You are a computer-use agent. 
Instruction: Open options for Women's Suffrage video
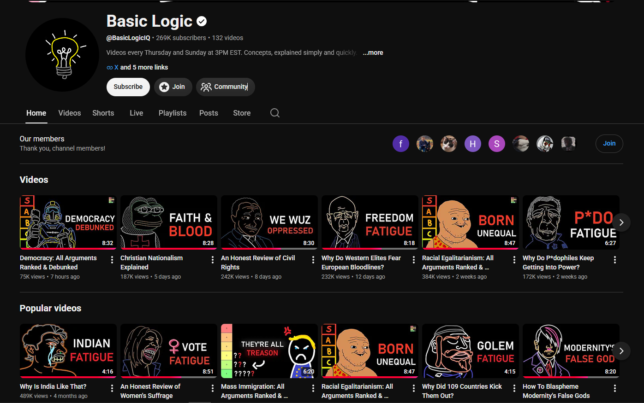click(213, 388)
